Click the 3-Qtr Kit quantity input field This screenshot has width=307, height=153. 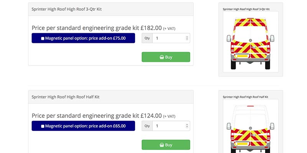[171, 38]
